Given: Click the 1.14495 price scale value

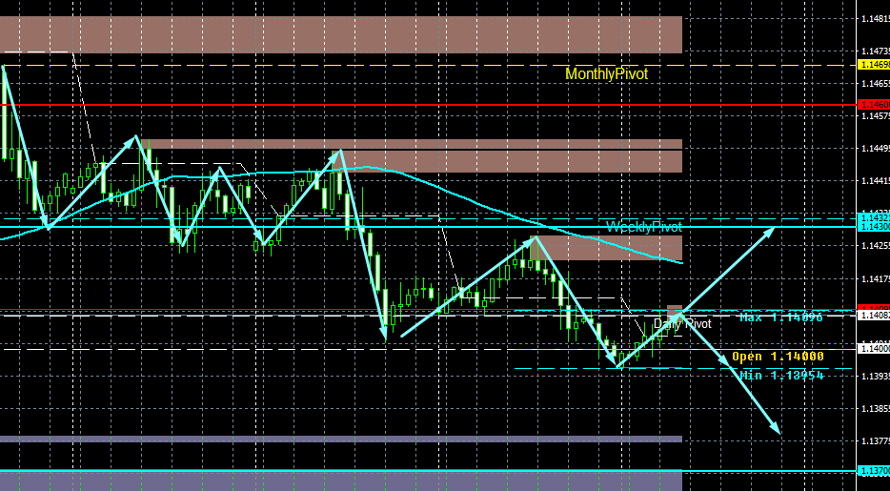Looking at the screenshot, I should pos(875,149).
